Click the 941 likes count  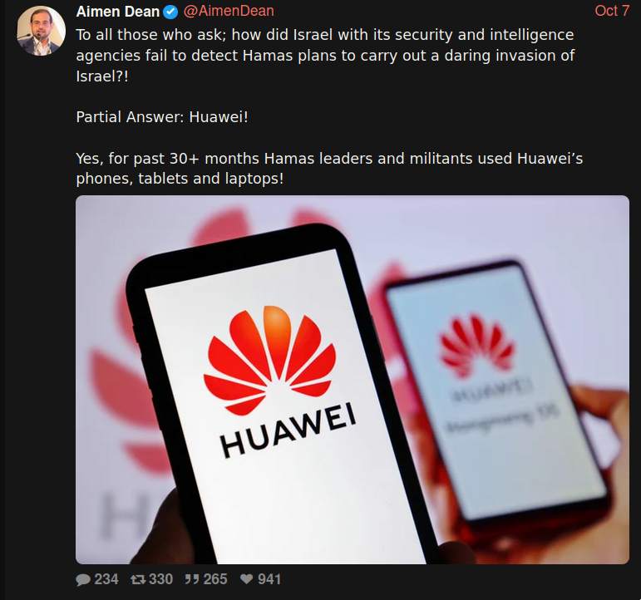click(269, 579)
